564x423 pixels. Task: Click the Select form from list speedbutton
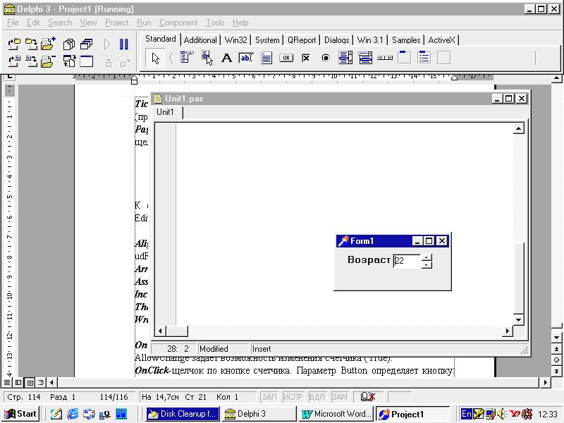86,44
